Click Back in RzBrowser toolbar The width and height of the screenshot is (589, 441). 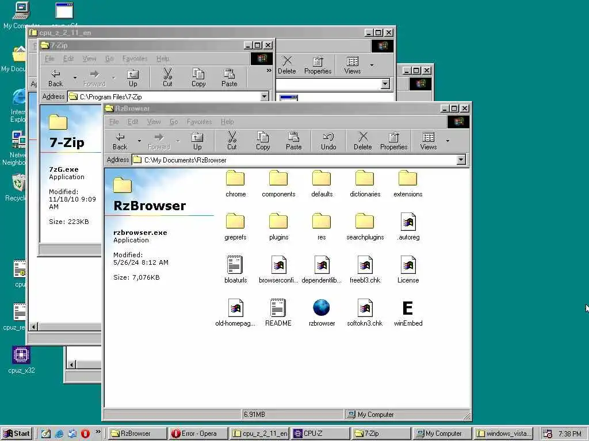(x=120, y=141)
